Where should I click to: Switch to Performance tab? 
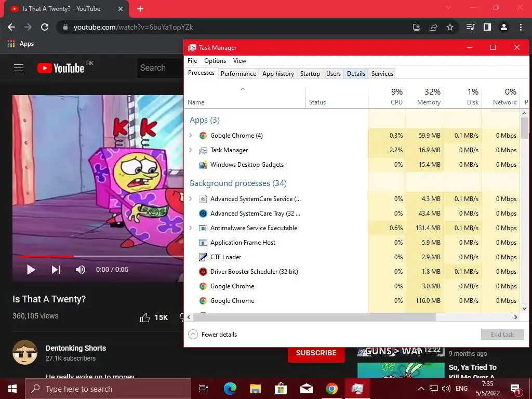click(x=238, y=74)
